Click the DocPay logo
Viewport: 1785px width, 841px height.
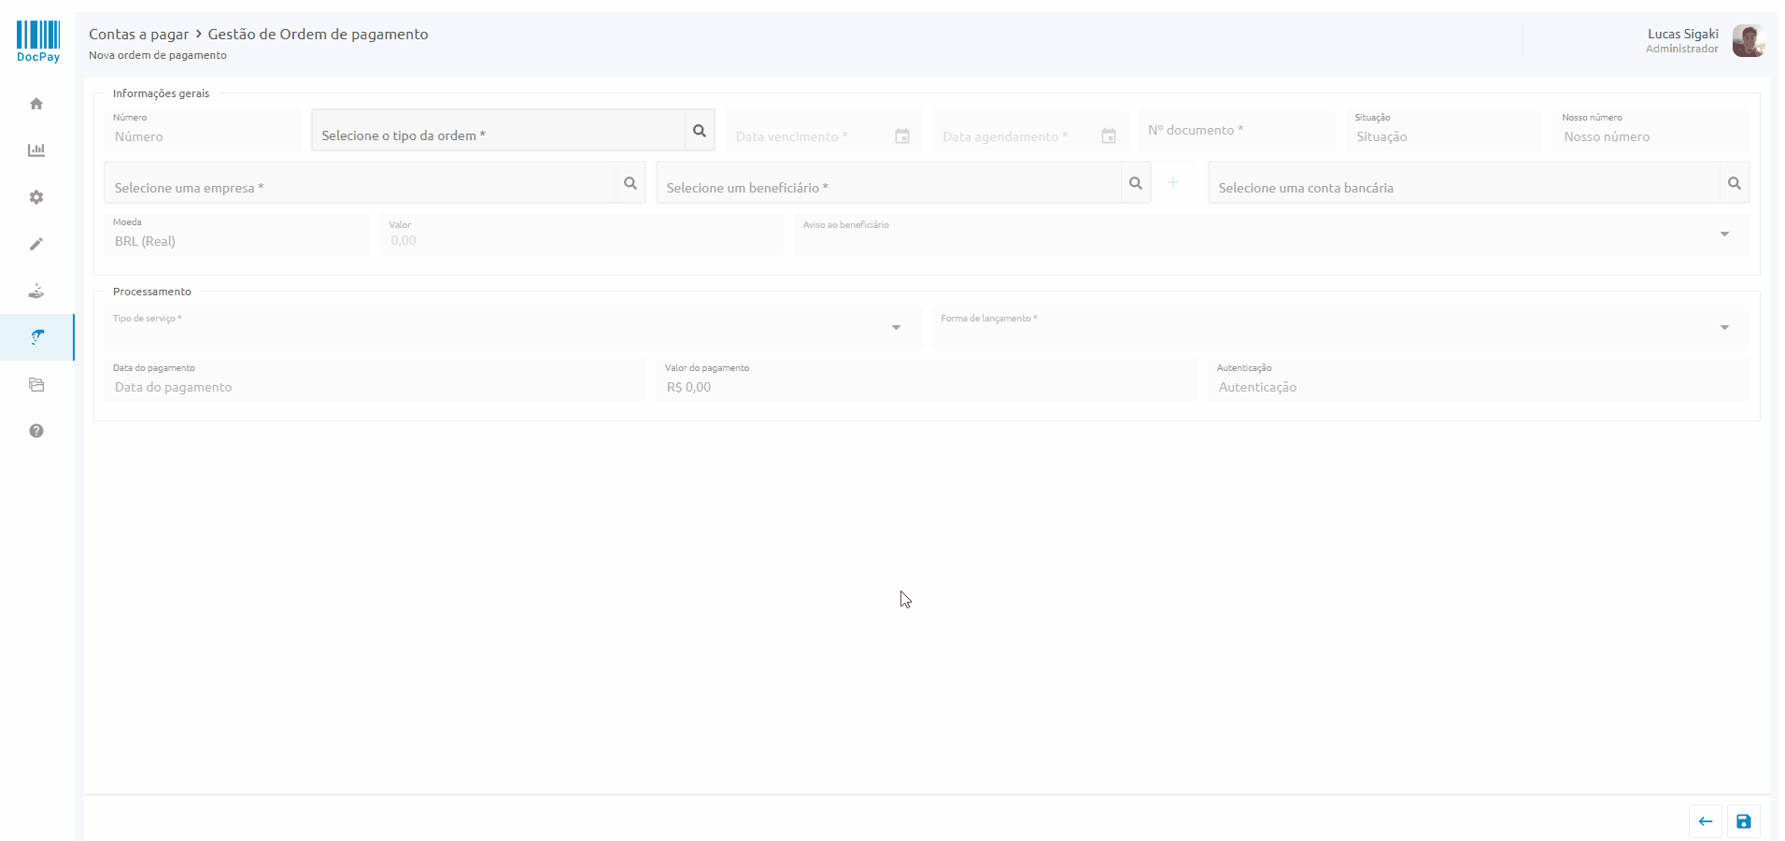[x=38, y=41]
